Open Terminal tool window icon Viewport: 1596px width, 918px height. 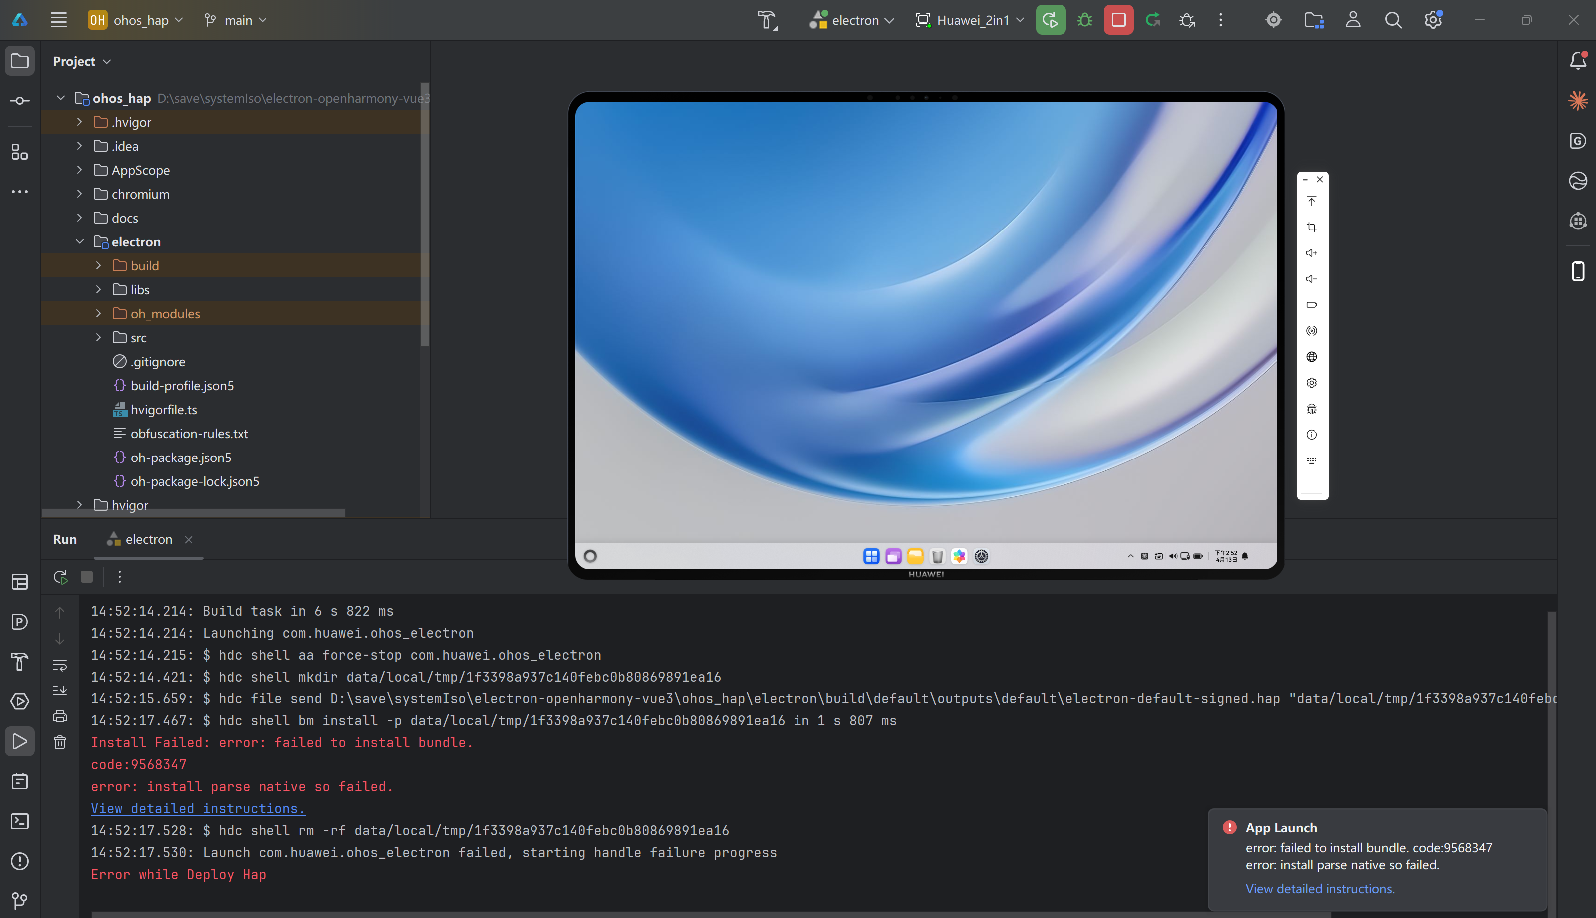click(x=20, y=821)
